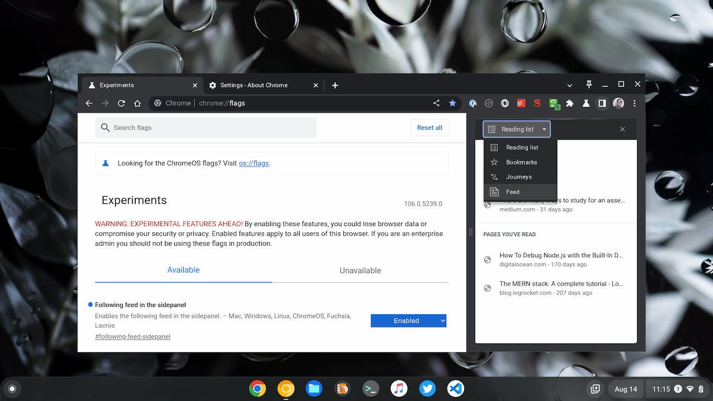The image size is (713, 401).
Task: Click the 1Password extension icon
Action: [x=473, y=103]
